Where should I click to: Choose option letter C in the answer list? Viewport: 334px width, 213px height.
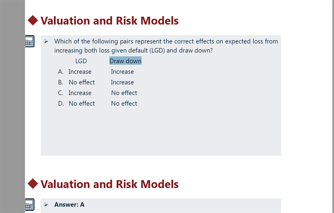click(61, 93)
